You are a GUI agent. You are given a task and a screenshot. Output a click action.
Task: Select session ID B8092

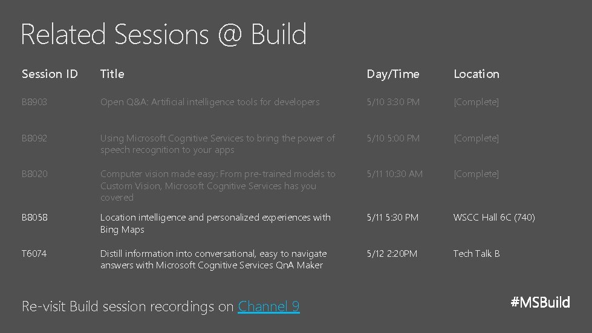click(x=34, y=138)
